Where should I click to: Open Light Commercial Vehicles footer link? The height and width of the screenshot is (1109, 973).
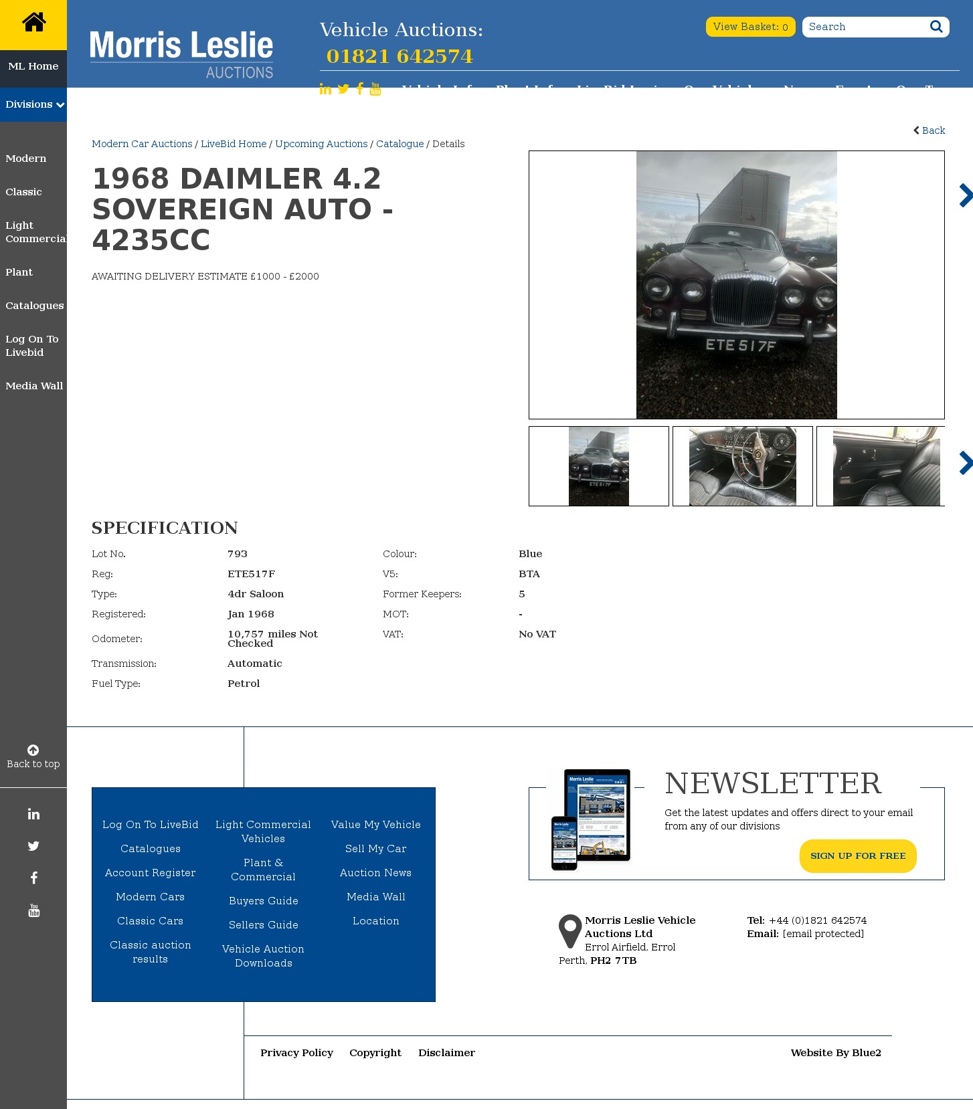point(264,831)
